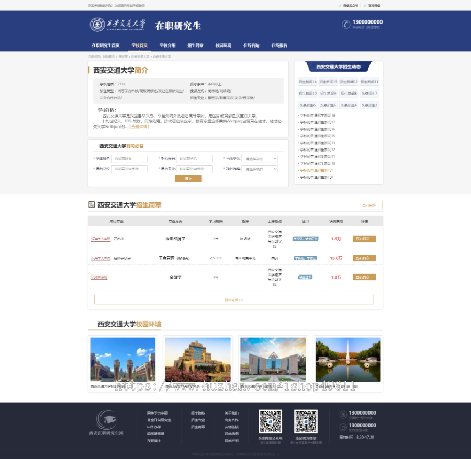Click the 招生新闻10 tag

[x=308, y=93]
